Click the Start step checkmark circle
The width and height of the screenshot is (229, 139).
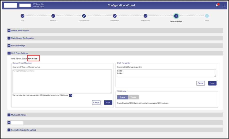[x=22, y=16]
